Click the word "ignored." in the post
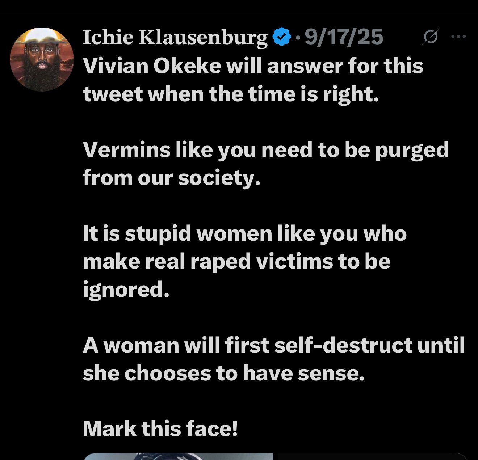Viewport: 478px width, 460px height. click(126, 289)
